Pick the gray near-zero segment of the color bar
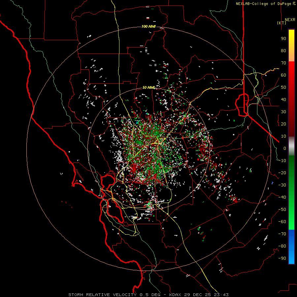The image size is (297, 297). click(x=291, y=146)
